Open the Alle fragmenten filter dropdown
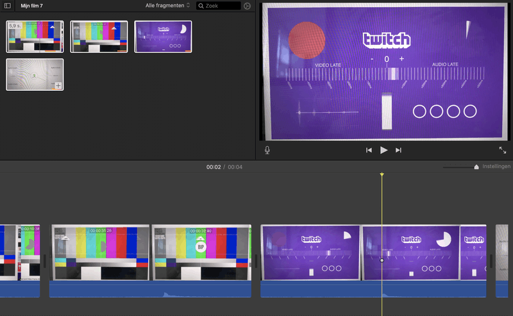 click(167, 6)
